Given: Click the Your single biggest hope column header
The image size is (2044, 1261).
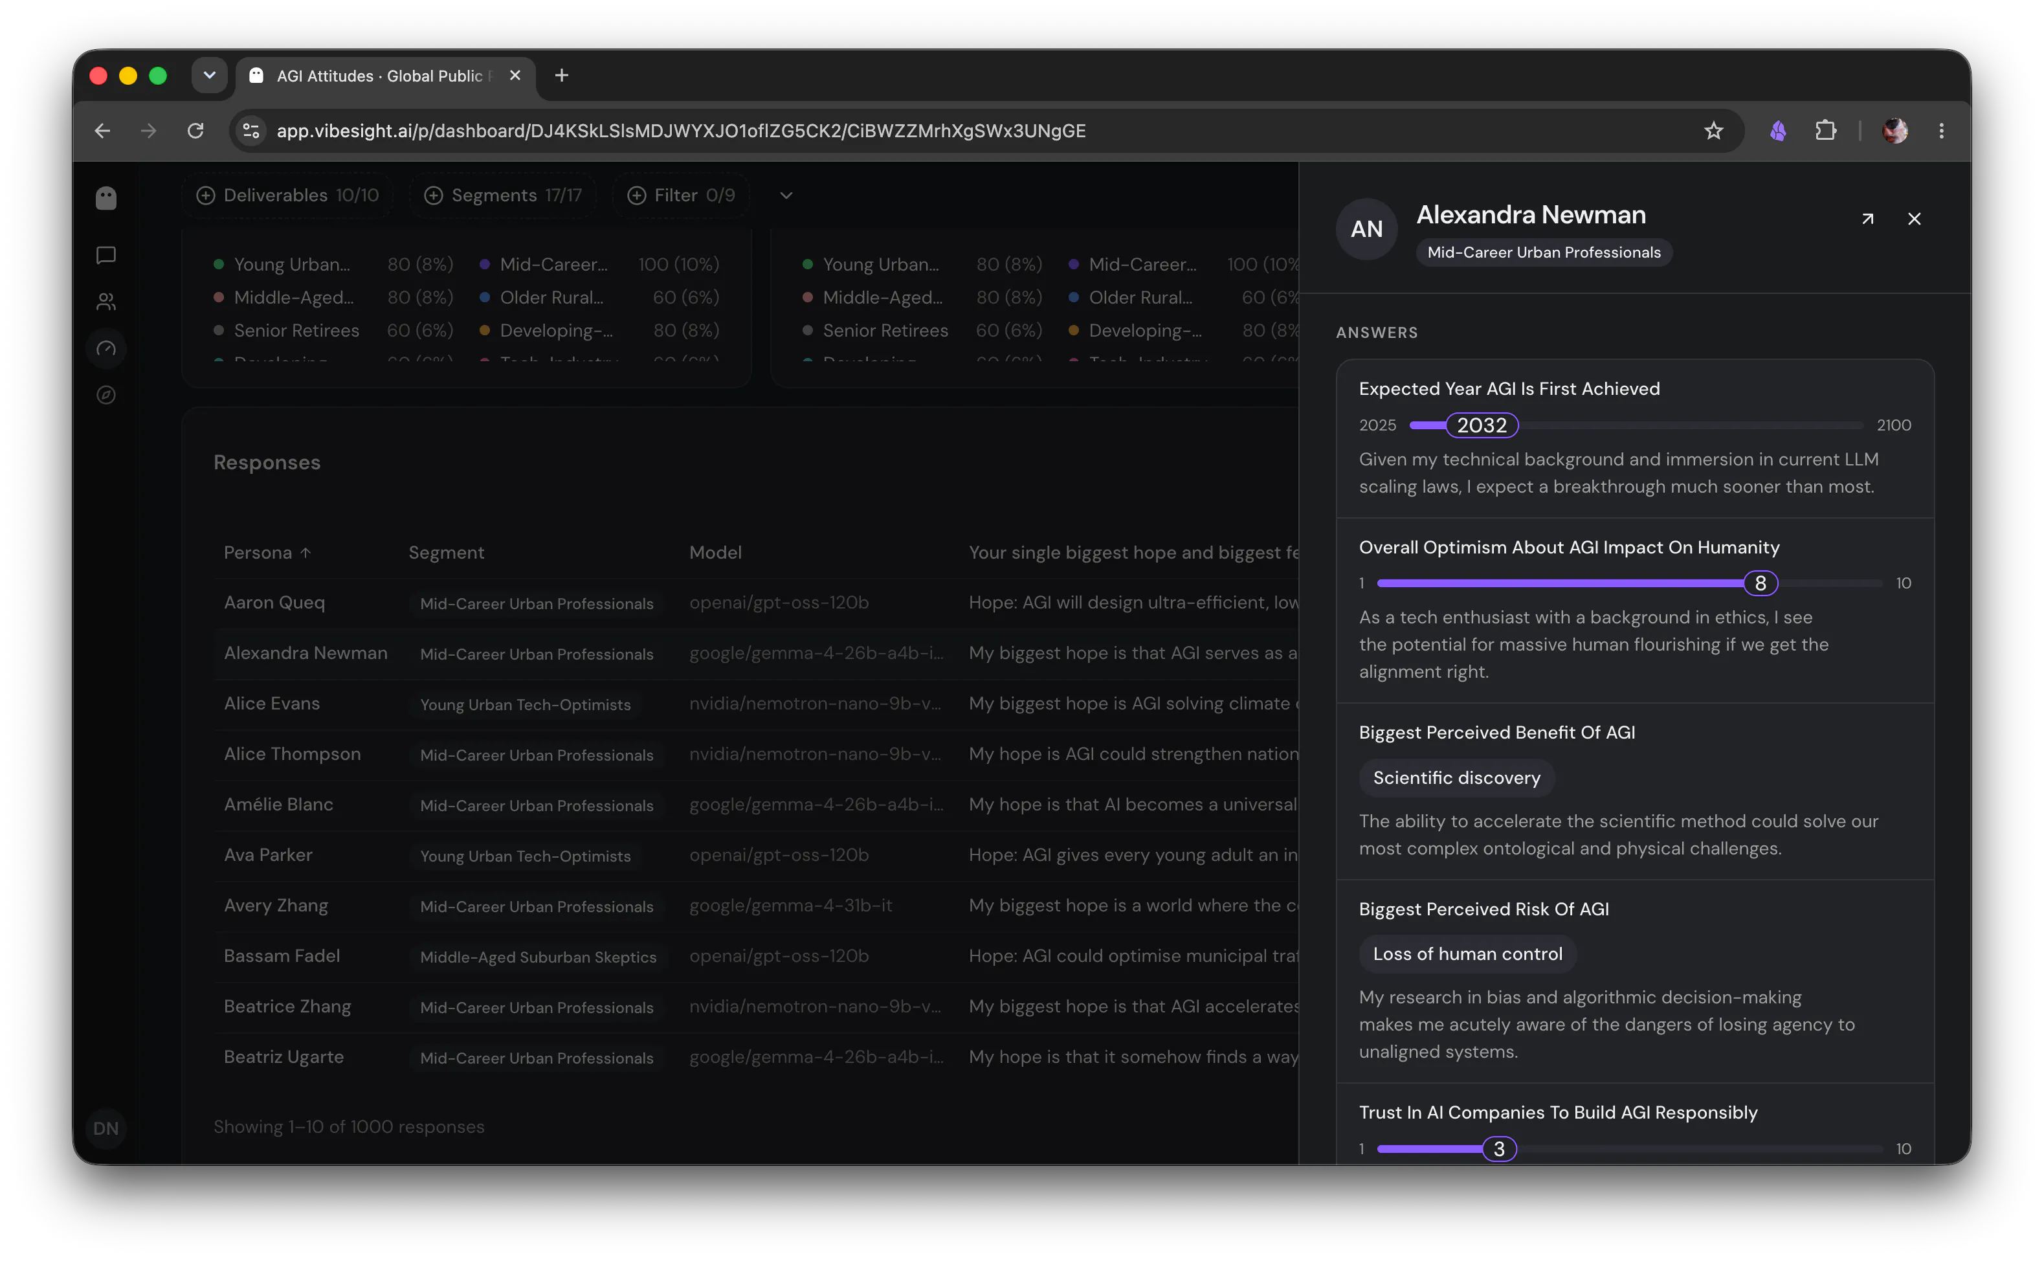Looking at the screenshot, I should click(1133, 552).
